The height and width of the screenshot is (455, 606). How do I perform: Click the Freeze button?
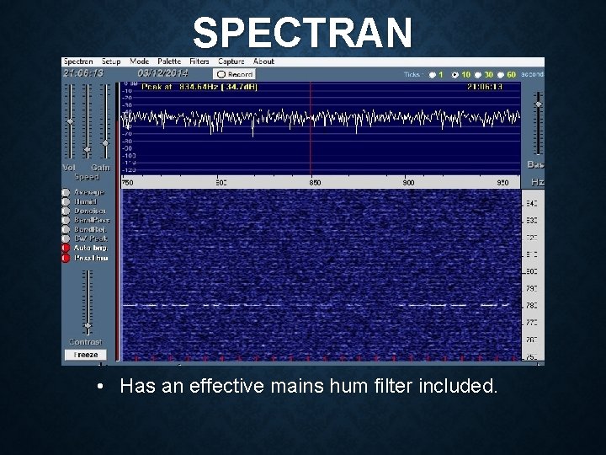(85, 355)
